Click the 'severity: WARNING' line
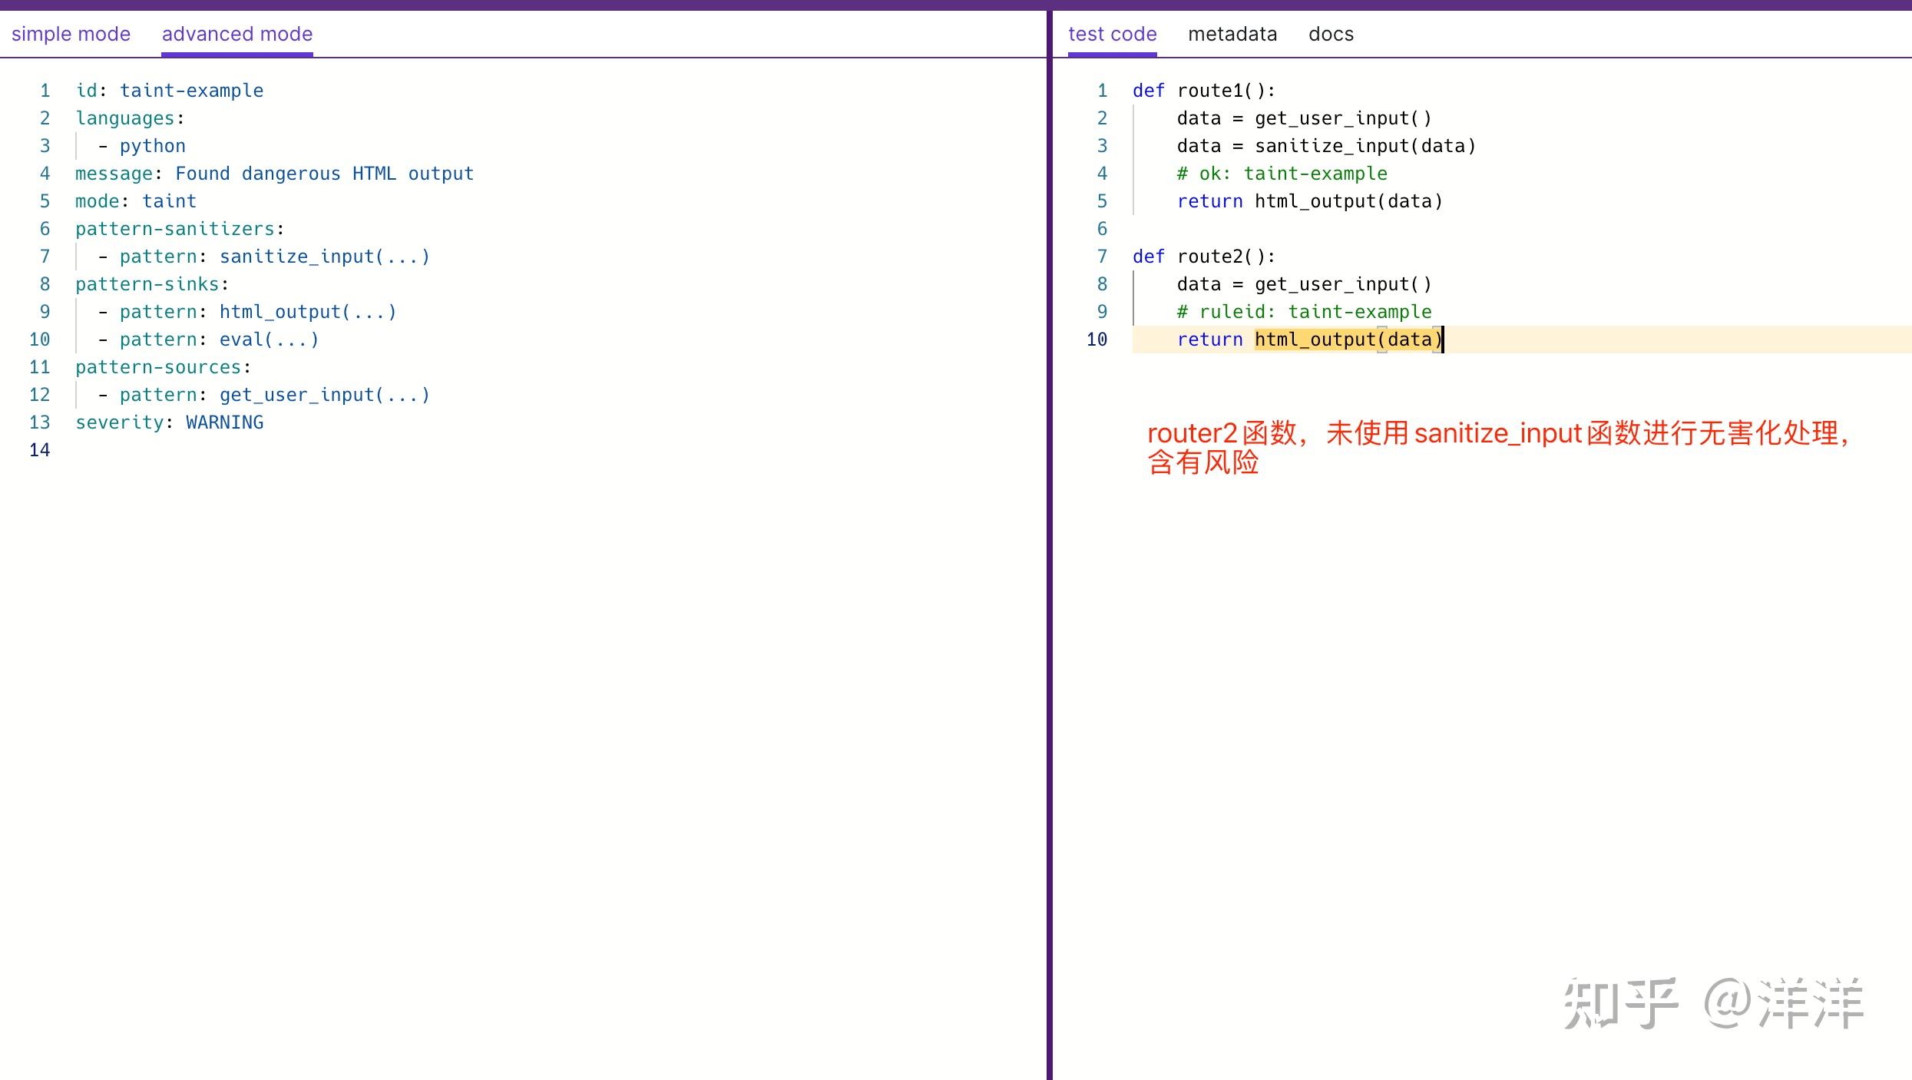Screen dimensions: 1912x1080 click(169, 422)
